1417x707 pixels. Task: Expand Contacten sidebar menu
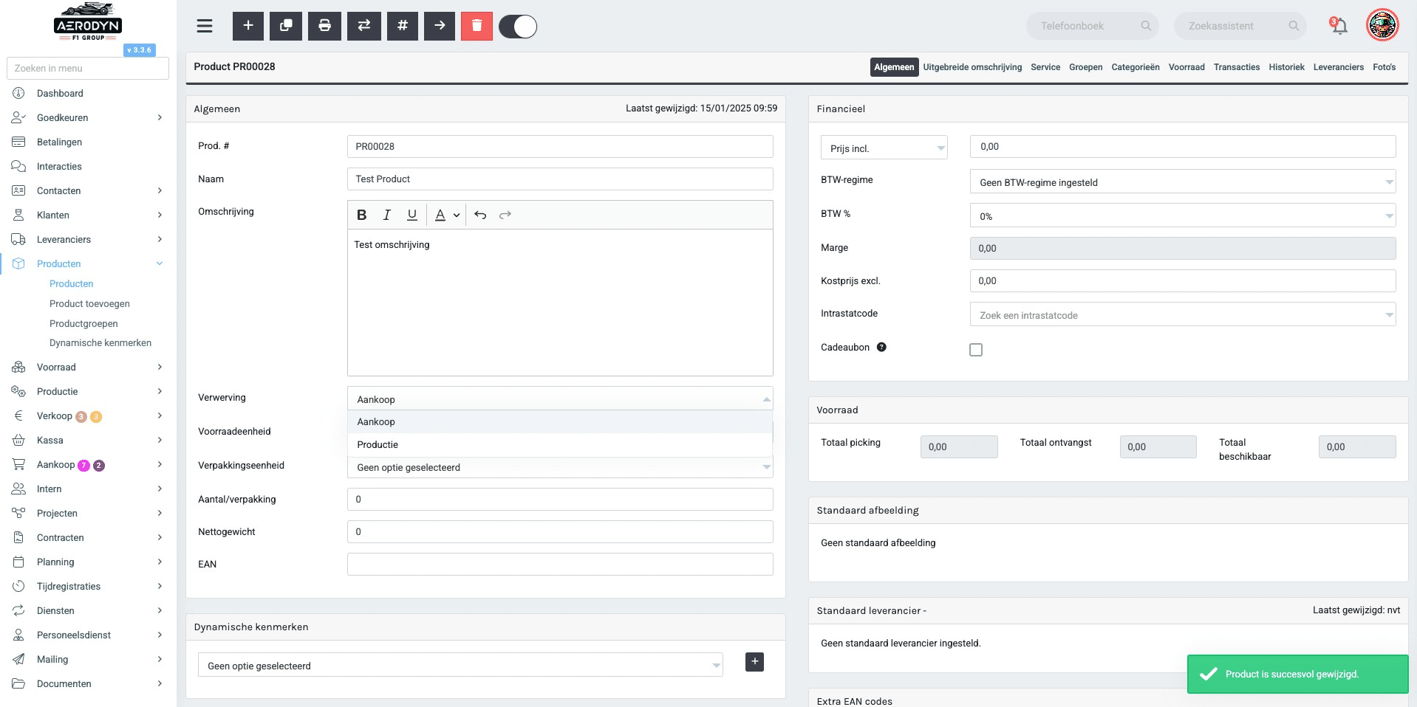pyautogui.click(x=88, y=190)
